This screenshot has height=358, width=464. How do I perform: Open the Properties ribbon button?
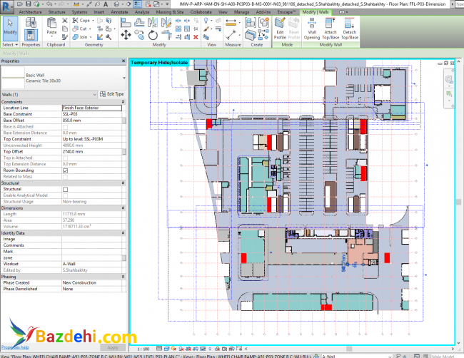(x=31, y=31)
